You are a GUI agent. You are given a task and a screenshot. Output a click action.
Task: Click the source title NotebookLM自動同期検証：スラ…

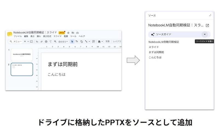[x=176, y=25]
